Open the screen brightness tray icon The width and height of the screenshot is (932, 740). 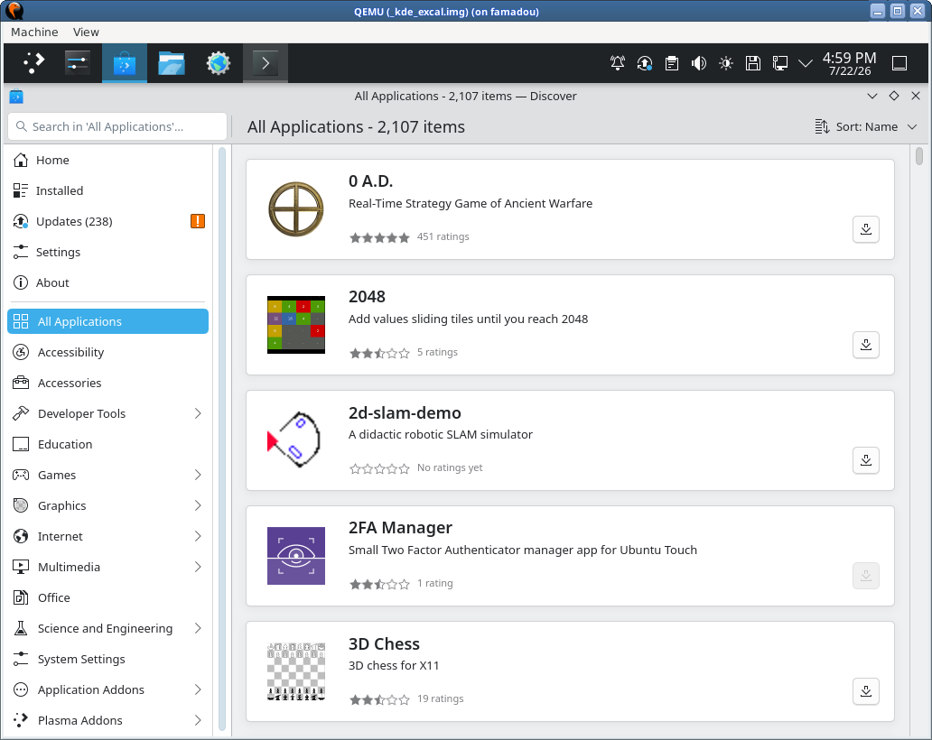(726, 63)
